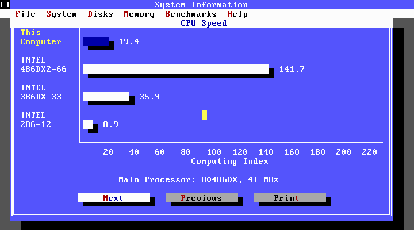The height and width of the screenshot is (230, 414).
Task: Click the Next button
Action: pyautogui.click(x=114, y=198)
